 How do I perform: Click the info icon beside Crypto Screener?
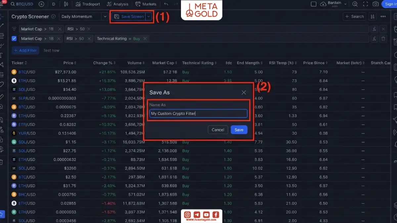[53, 17]
